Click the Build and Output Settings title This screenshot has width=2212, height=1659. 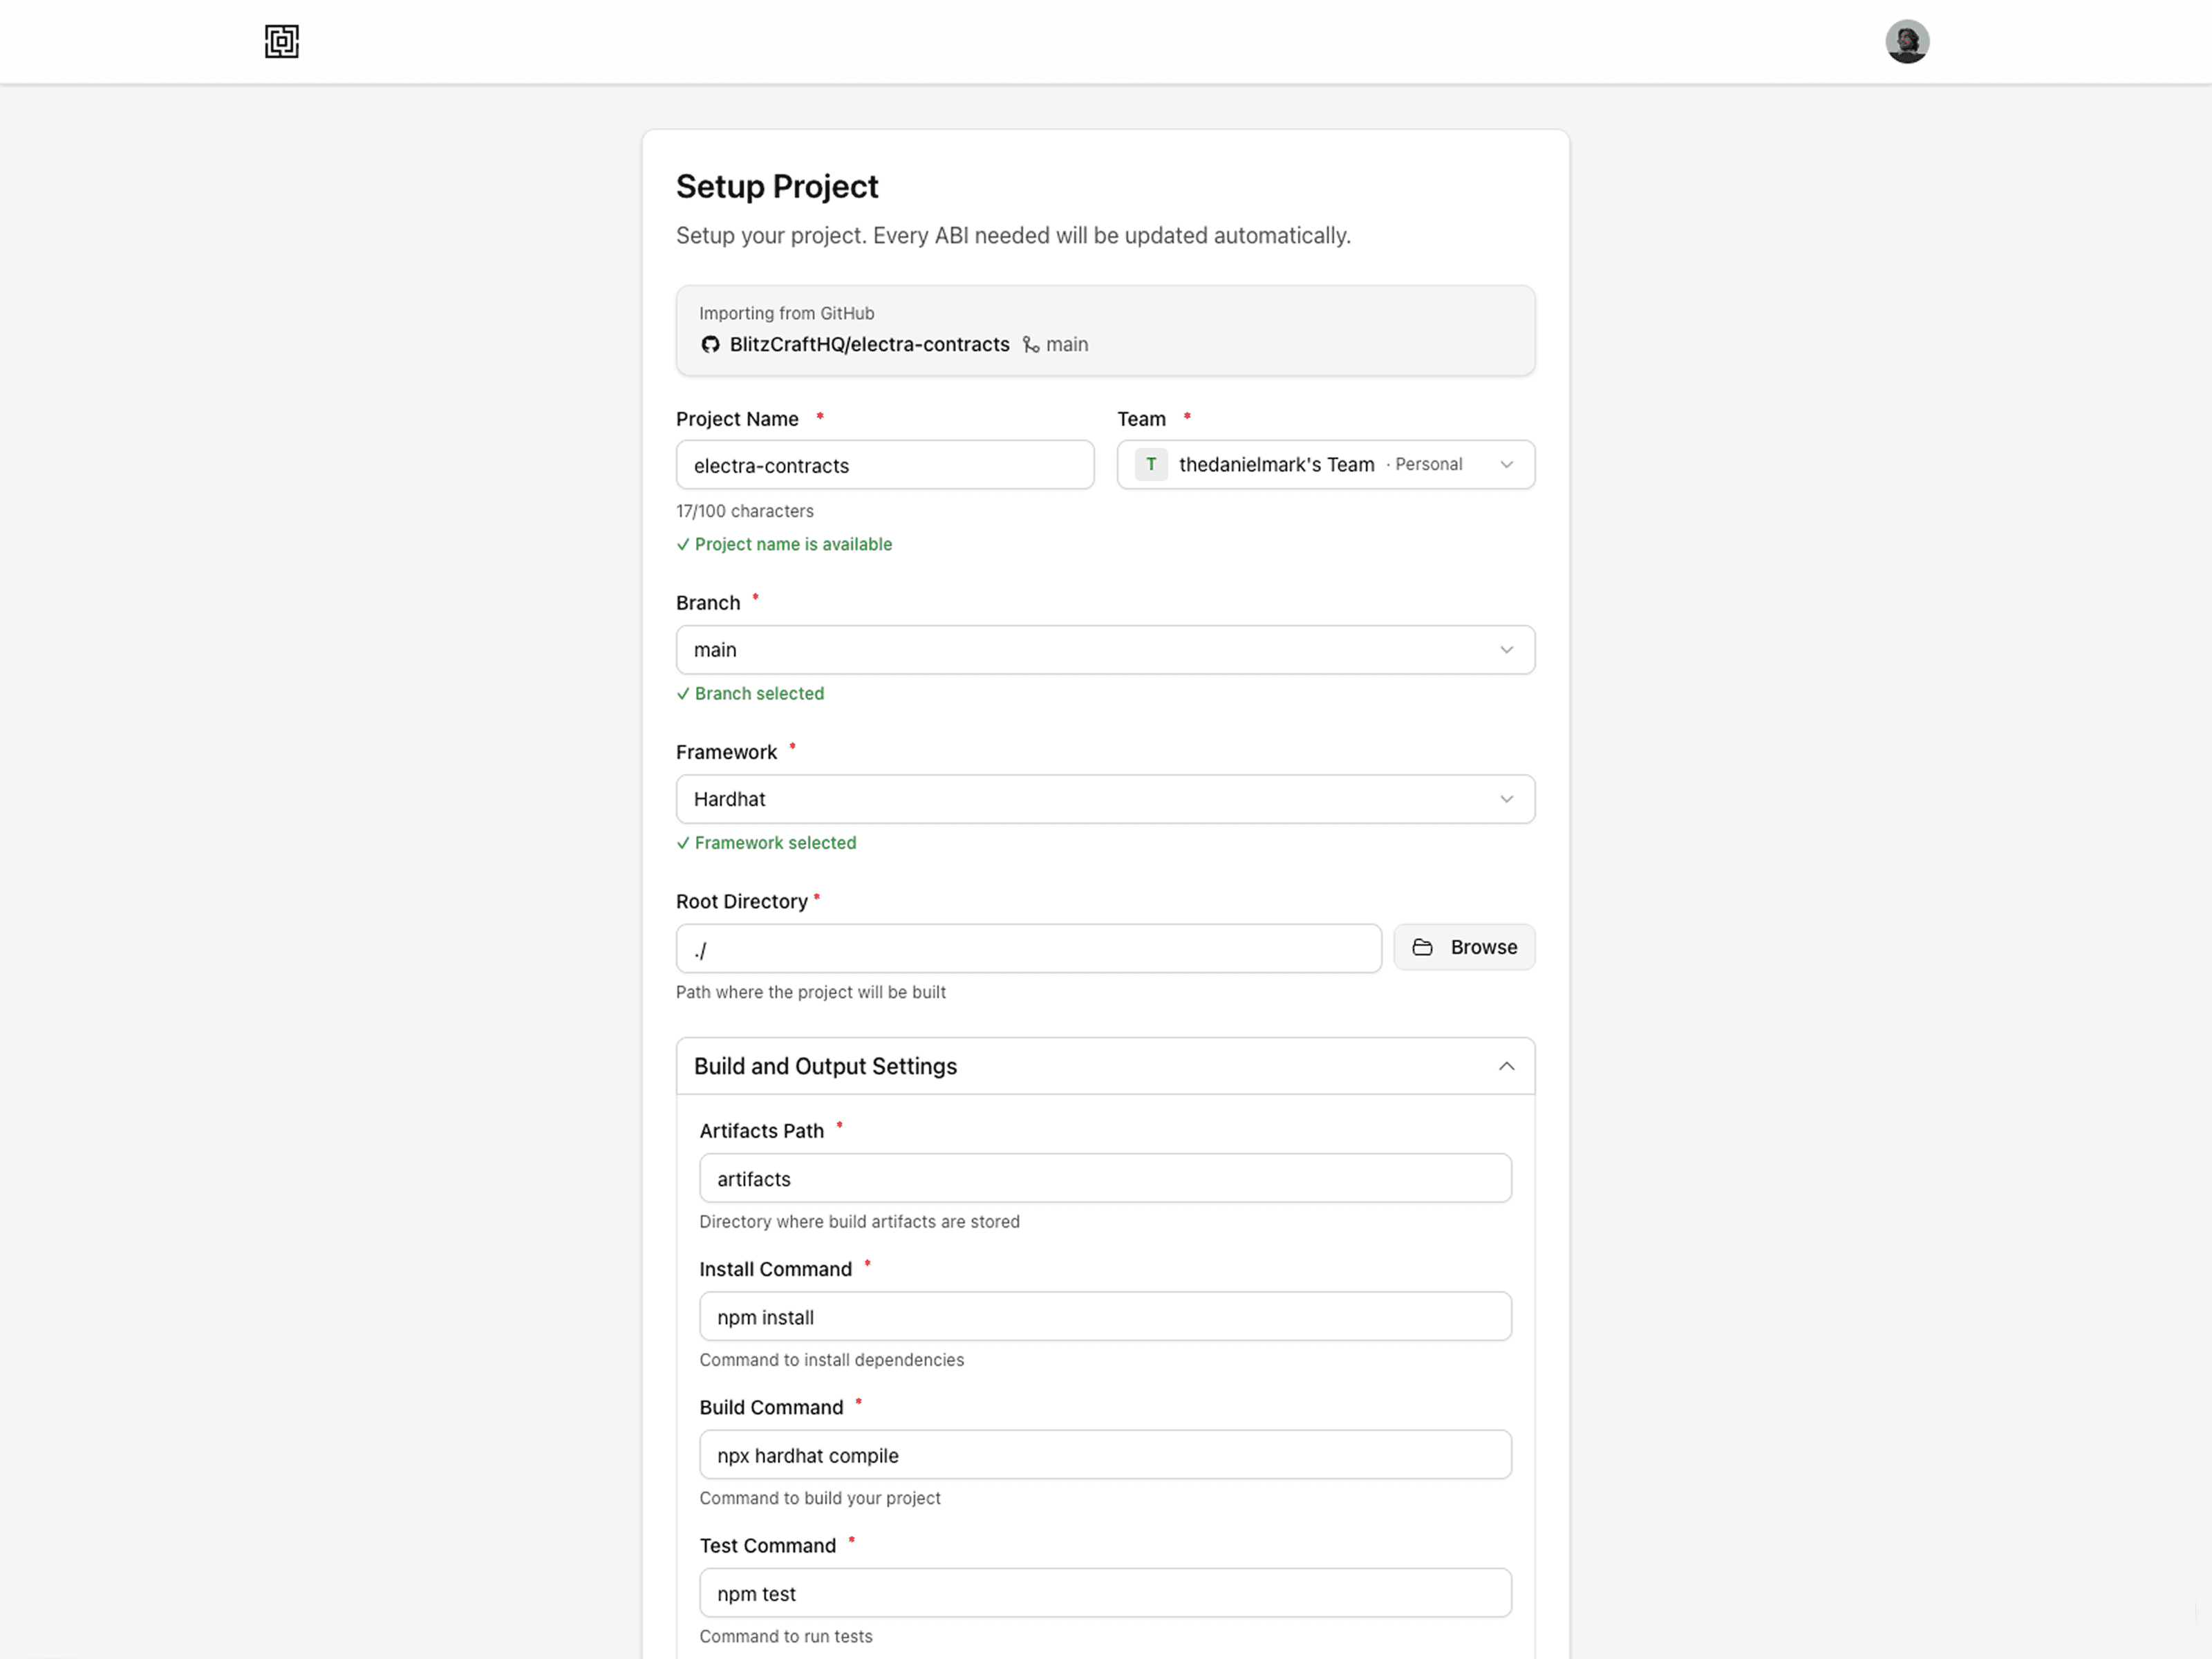[825, 1066]
